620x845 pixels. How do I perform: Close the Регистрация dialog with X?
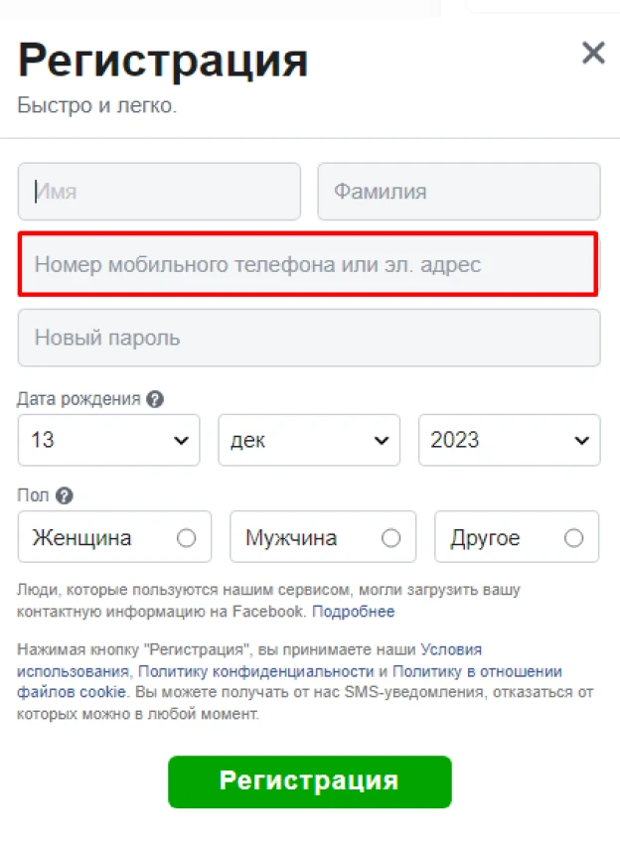click(x=593, y=53)
